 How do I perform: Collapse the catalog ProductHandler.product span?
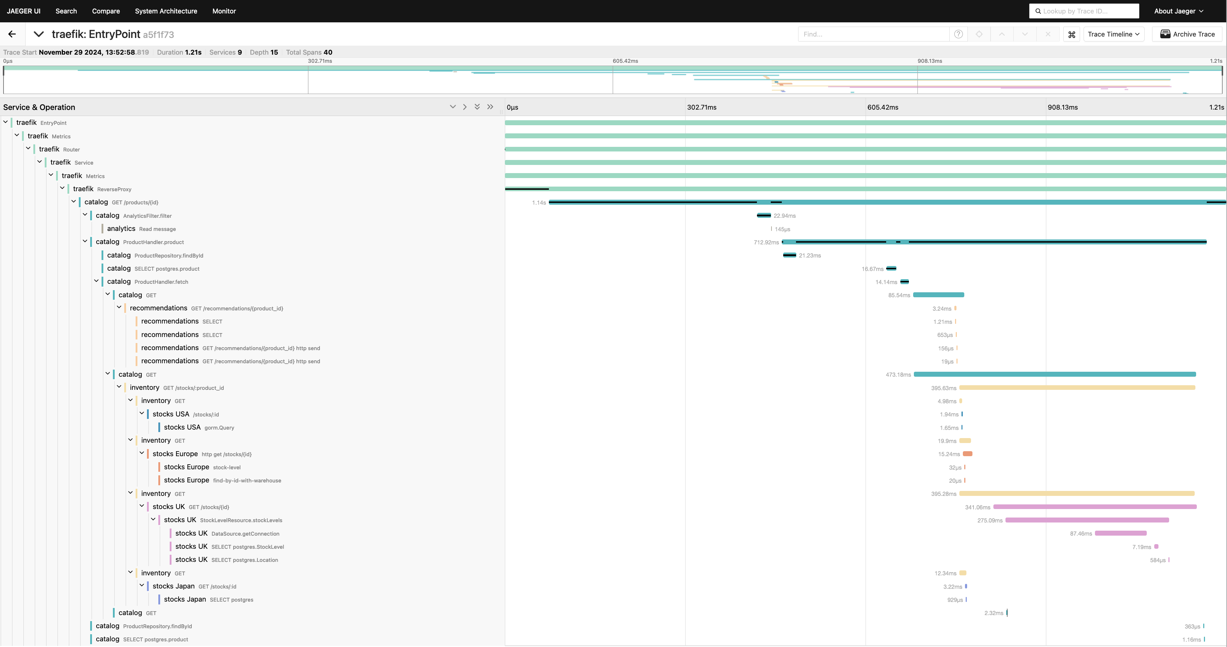[85, 242]
